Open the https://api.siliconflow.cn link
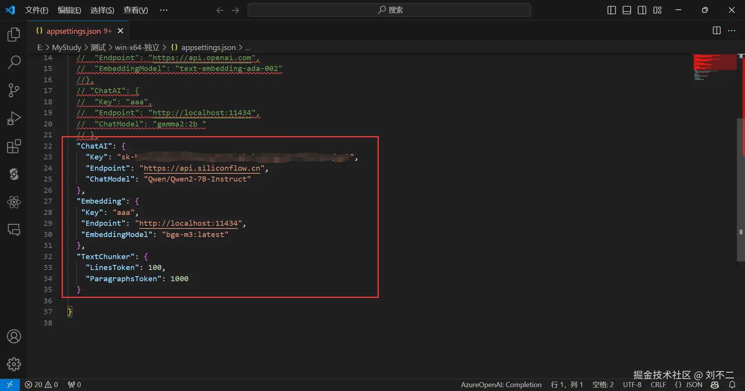 coord(202,168)
